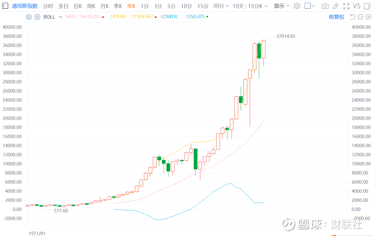
Task: Select the drawing pencil tool
Action: (x=336, y=6)
